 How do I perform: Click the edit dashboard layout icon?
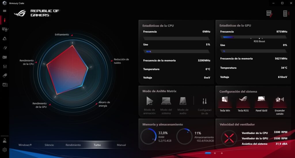click(269, 14)
